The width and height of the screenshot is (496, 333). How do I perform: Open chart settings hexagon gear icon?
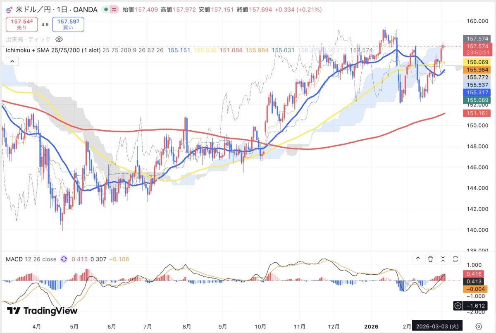(x=479, y=326)
